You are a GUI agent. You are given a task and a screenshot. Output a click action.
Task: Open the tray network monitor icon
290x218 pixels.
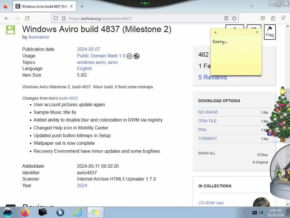tap(255, 213)
